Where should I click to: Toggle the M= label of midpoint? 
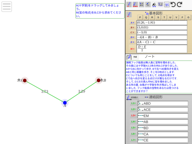pos(132,49)
